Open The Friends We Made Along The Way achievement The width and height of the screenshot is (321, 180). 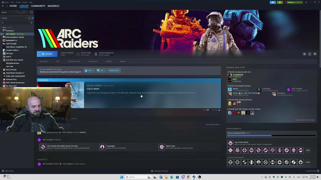tap(43, 147)
